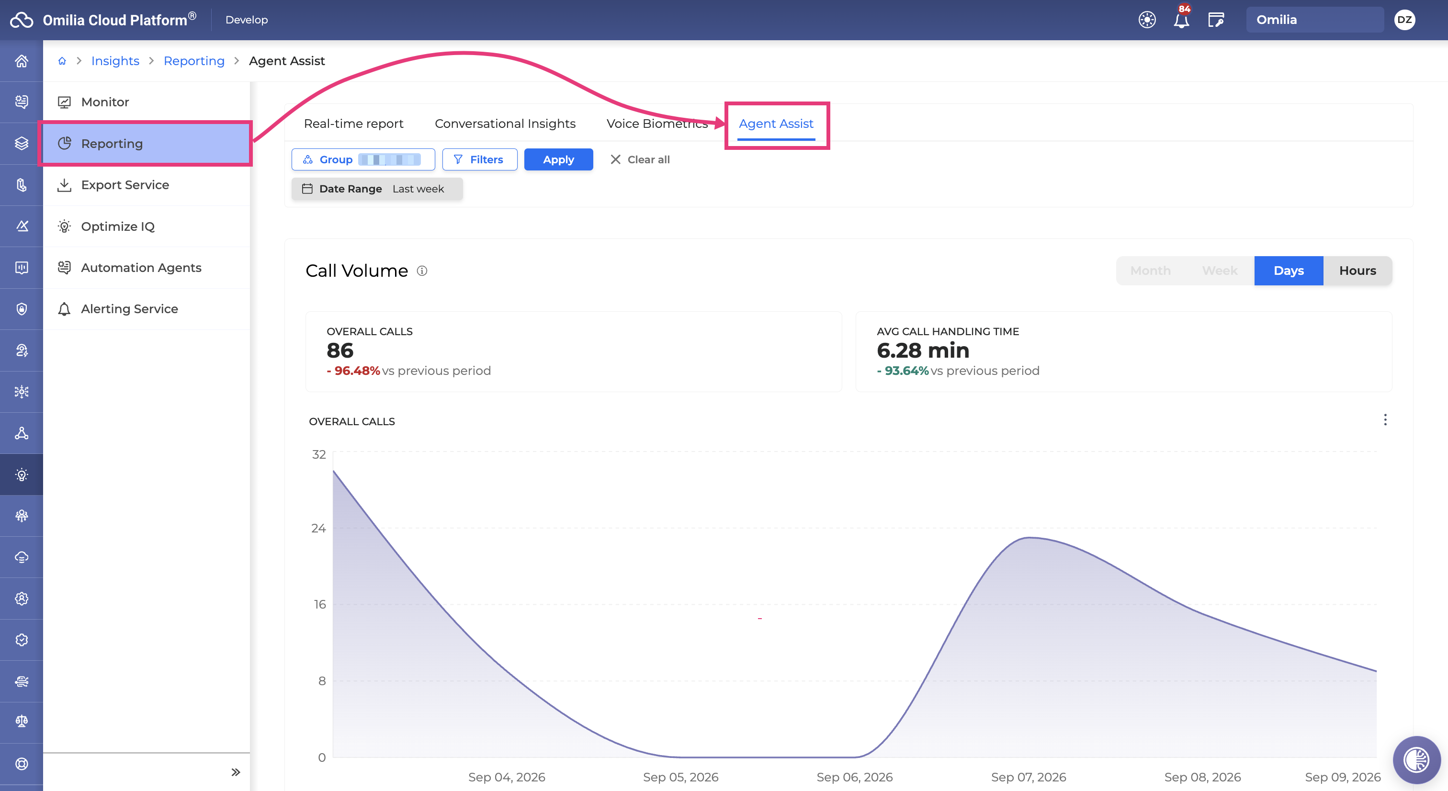This screenshot has width=1448, height=791.
Task: Open Automation Agents in the side menu
Action: [146, 268]
